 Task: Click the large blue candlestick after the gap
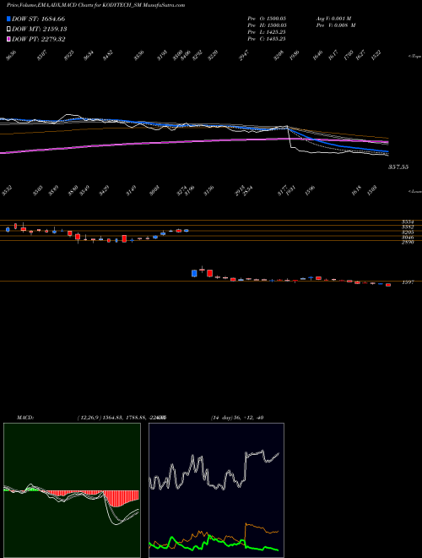pyautogui.click(x=194, y=273)
